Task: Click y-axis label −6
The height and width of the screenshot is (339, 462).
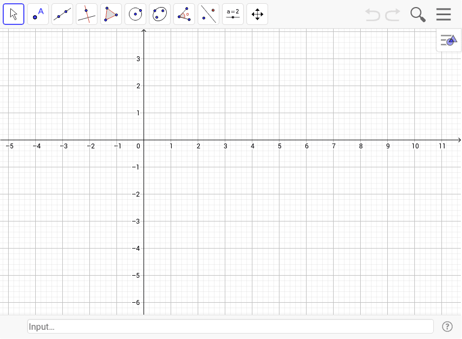Action: click(136, 303)
